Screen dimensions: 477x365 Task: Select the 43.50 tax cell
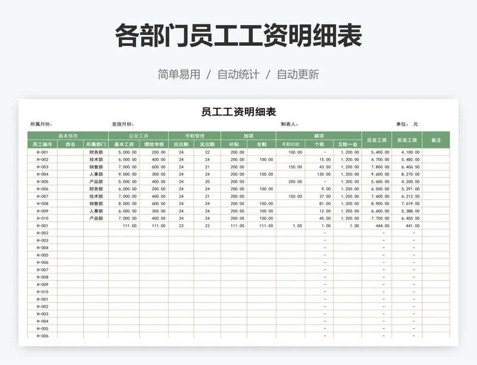pos(319,167)
